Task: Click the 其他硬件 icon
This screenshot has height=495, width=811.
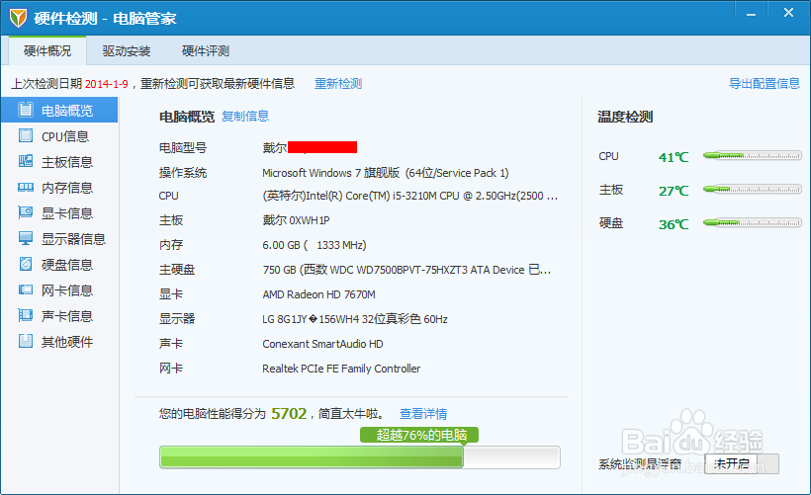Action: pyautogui.click(x=26, y=341)
